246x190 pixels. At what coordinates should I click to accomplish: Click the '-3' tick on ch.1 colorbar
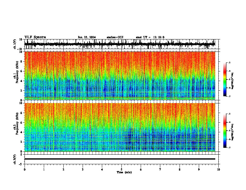coord(229,62)
